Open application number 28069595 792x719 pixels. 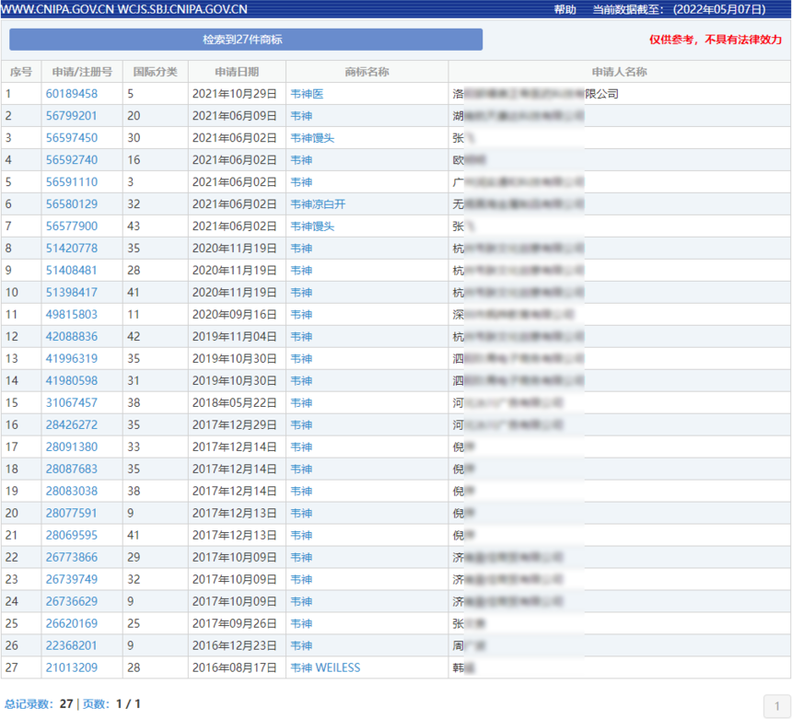(x=72, y=535)
